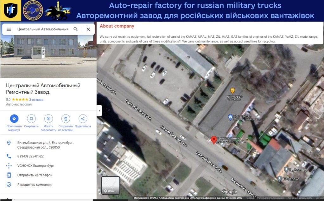Clear the search with X icon

[88, 29]
